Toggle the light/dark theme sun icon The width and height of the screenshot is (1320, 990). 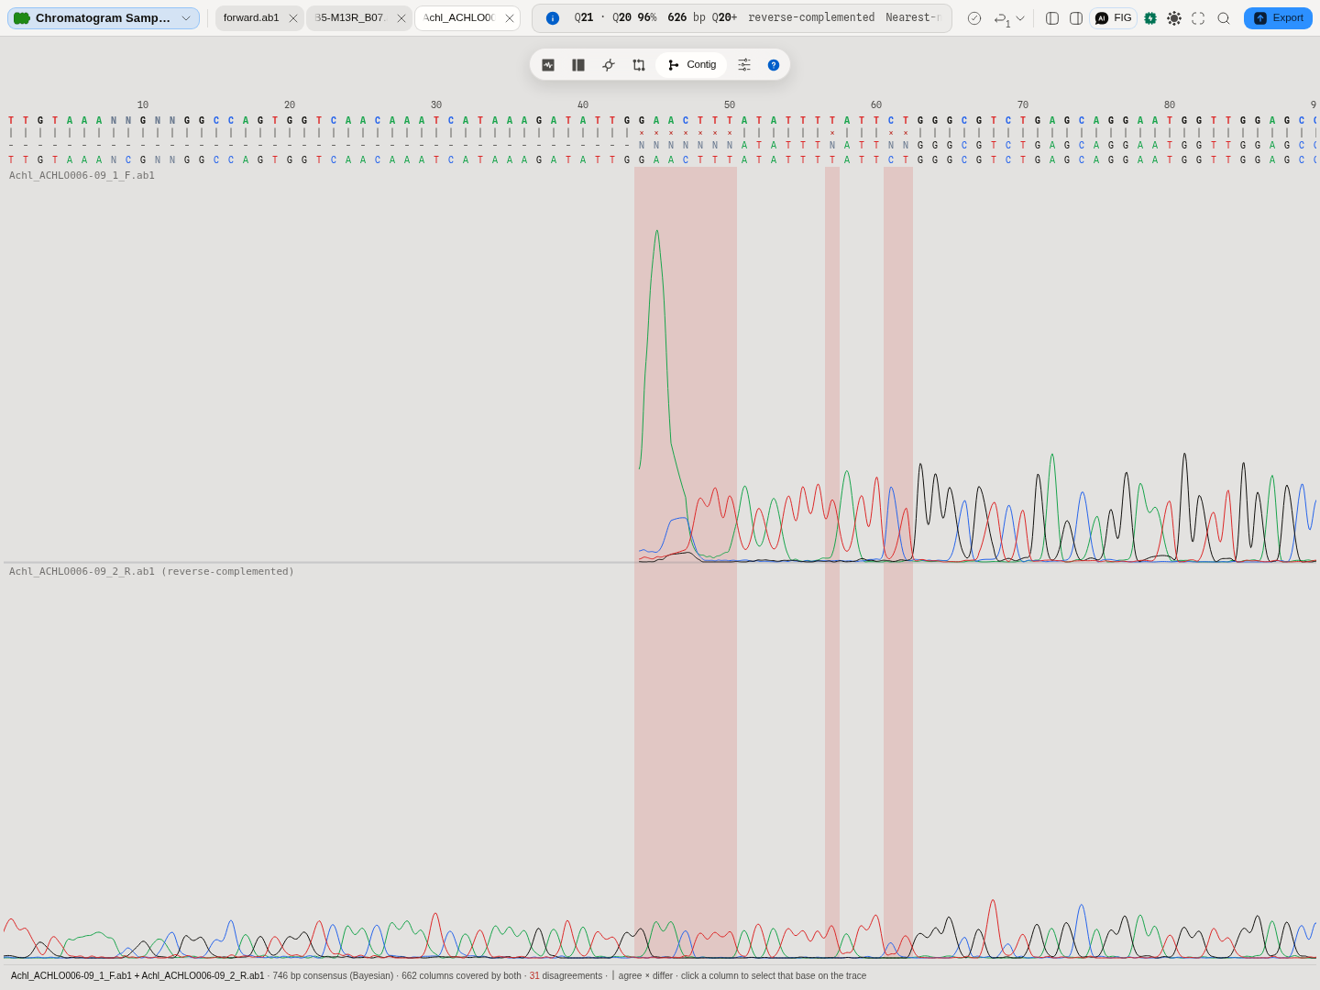tap(1174, 18)
